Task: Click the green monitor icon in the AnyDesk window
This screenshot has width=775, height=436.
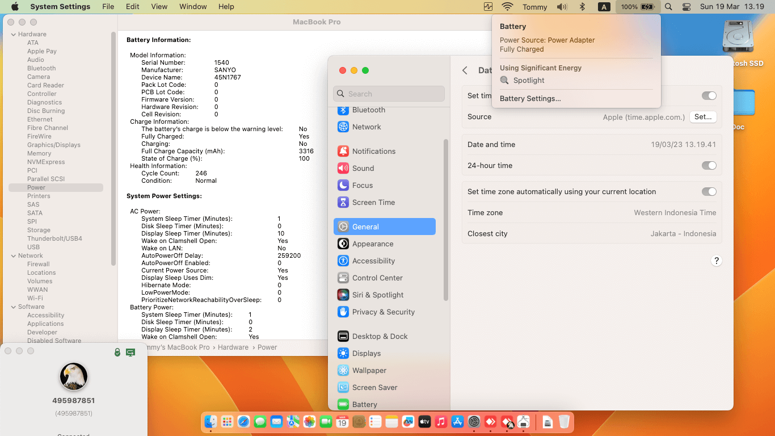Action: 130,352
